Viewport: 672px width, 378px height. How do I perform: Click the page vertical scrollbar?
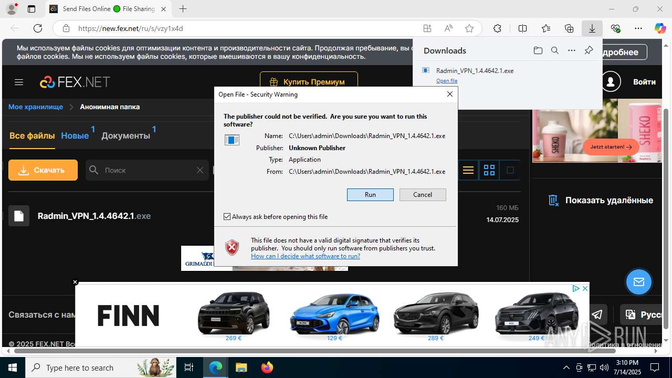666,219
